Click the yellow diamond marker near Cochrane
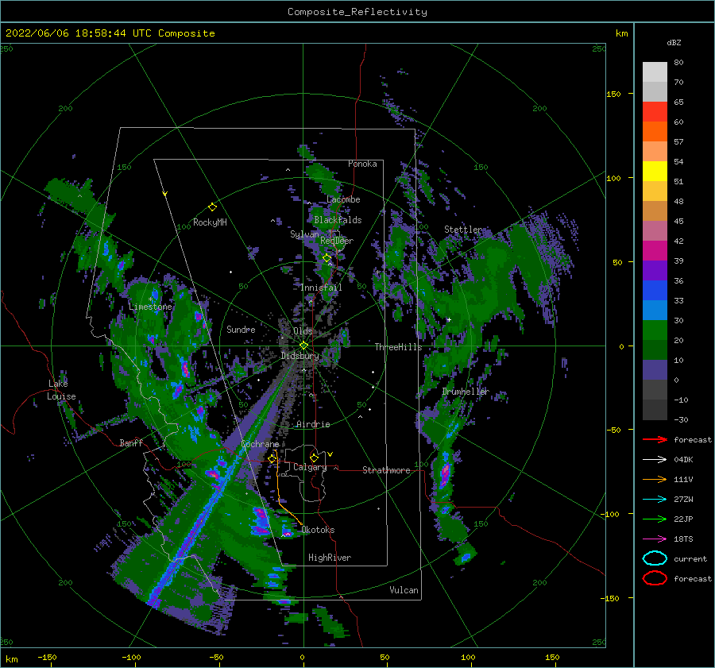This screenshot has height=668, width=715. click(x=272, y=458)
